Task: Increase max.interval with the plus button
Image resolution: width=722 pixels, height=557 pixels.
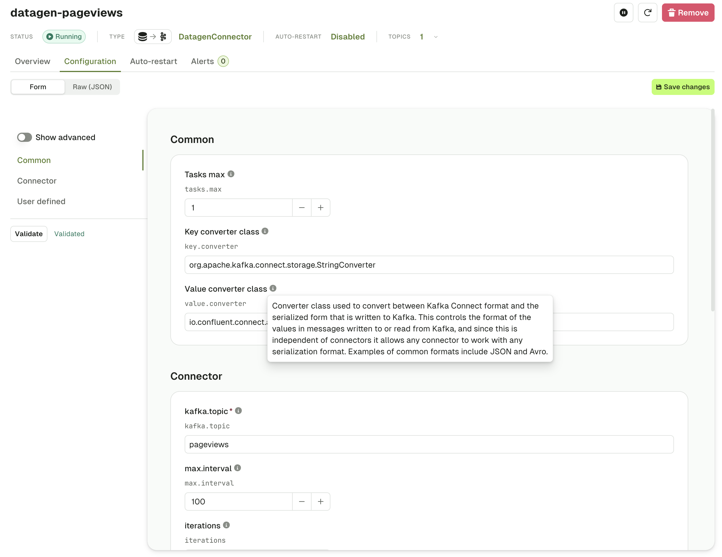Action: coord(320,501)
